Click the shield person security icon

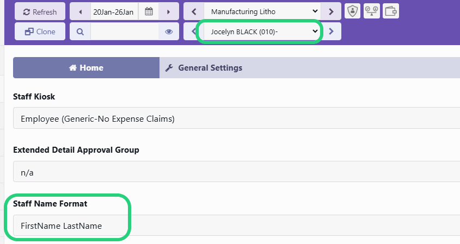click(352, 11)
